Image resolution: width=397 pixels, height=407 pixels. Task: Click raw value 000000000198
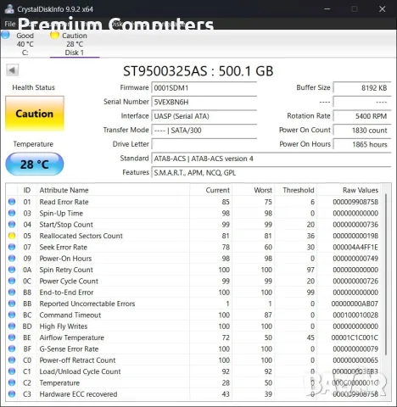tap(355, 236)
